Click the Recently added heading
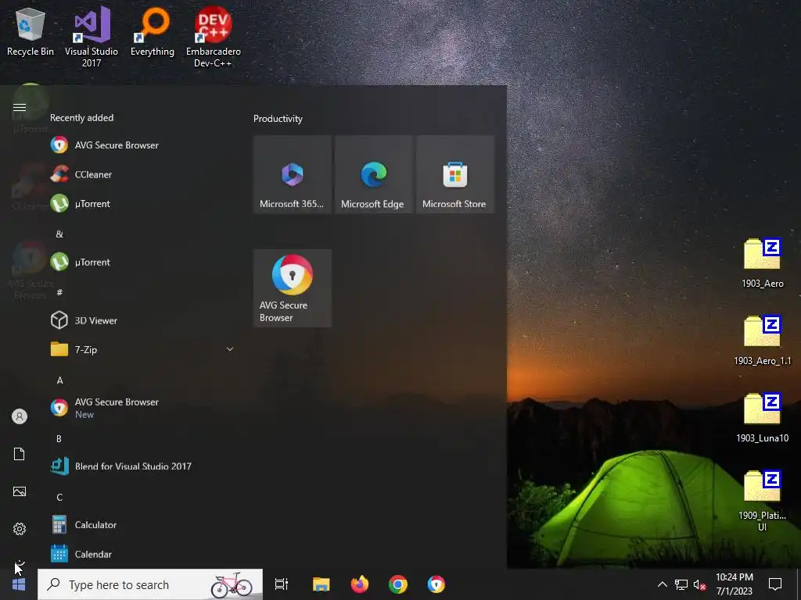The image size is (801, 600). click(81, 118)
